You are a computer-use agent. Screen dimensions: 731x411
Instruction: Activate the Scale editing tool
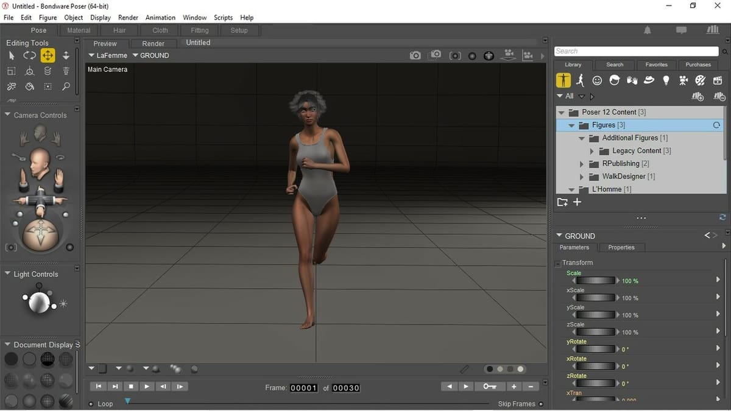(11, 71)
